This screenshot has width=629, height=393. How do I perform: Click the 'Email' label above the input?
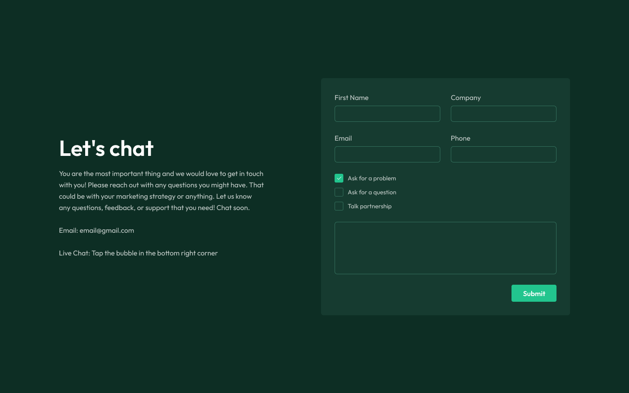(343, 138)
